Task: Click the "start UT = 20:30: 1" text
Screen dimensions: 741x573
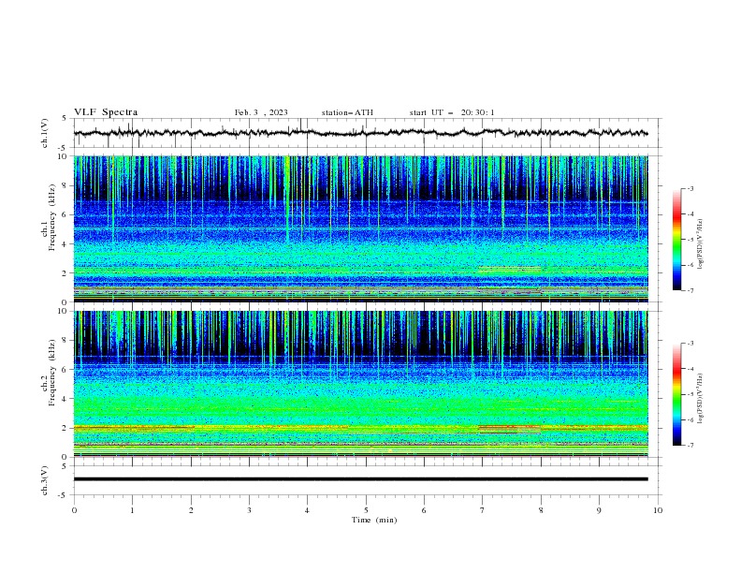Action: pos(451,112)
